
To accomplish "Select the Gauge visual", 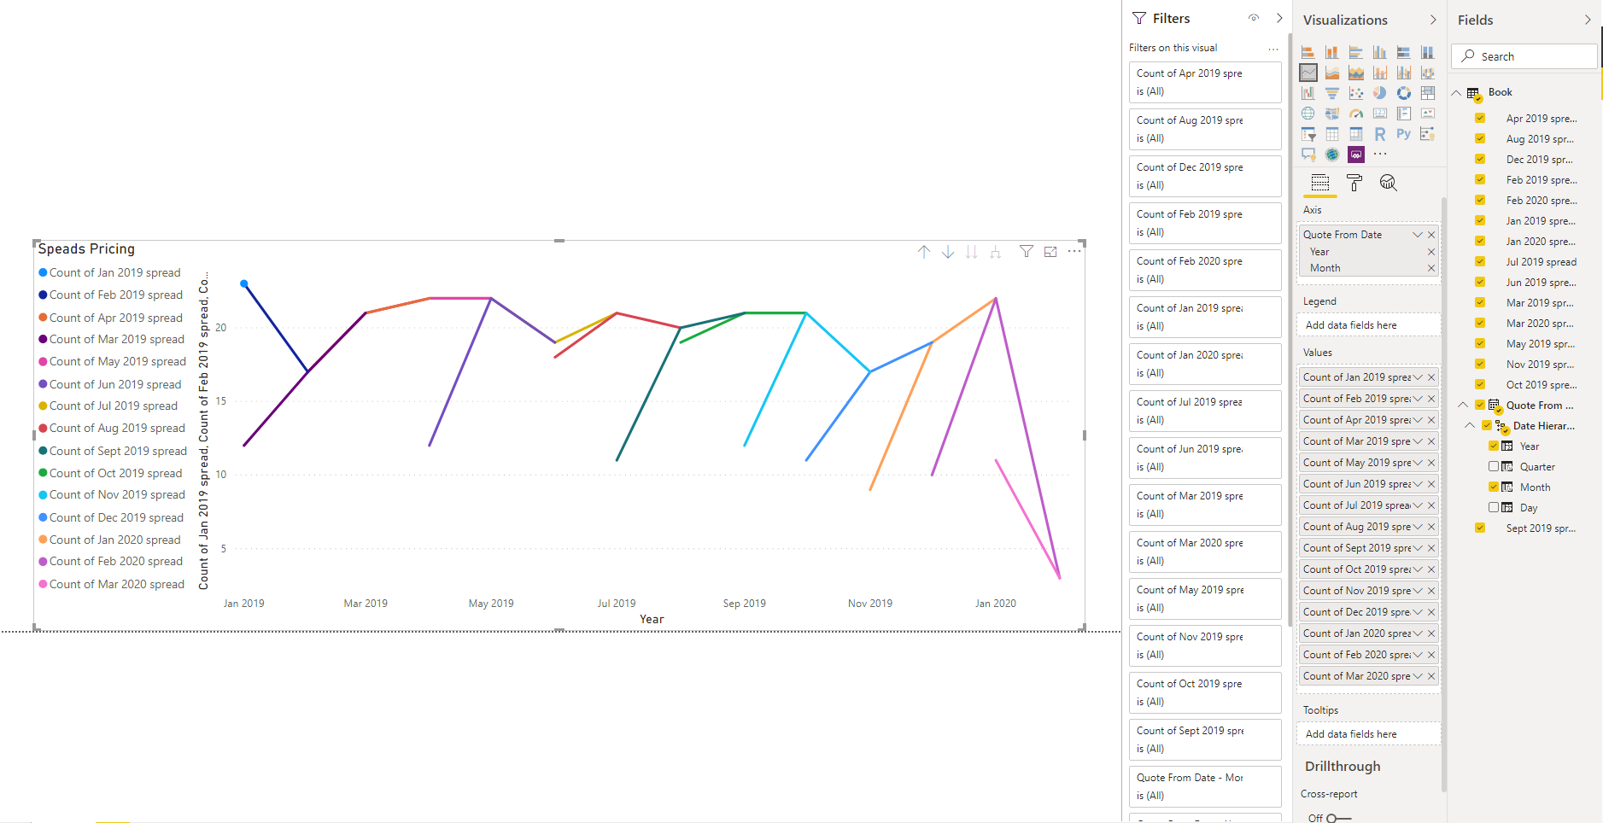I will click(x=1355, y=114).
